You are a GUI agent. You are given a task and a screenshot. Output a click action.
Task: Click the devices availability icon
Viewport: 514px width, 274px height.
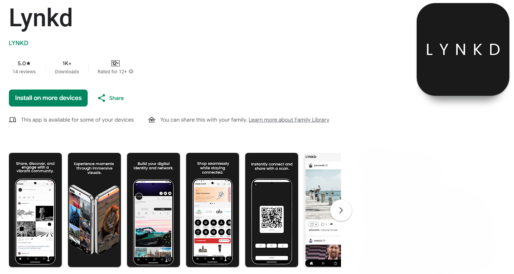pos(12,120)
